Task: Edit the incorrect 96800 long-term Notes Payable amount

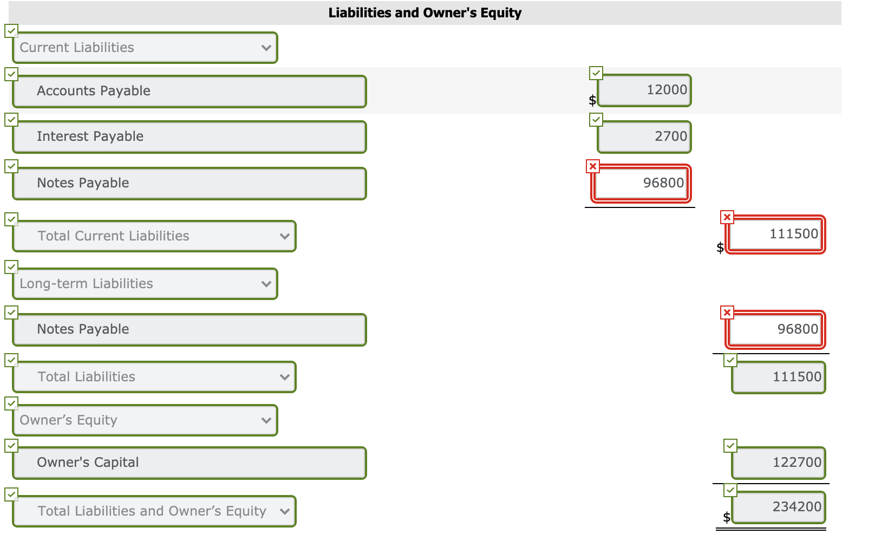Action: (x=775, y=329)
